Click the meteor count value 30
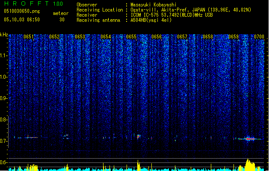 click(x=62, y=20)
